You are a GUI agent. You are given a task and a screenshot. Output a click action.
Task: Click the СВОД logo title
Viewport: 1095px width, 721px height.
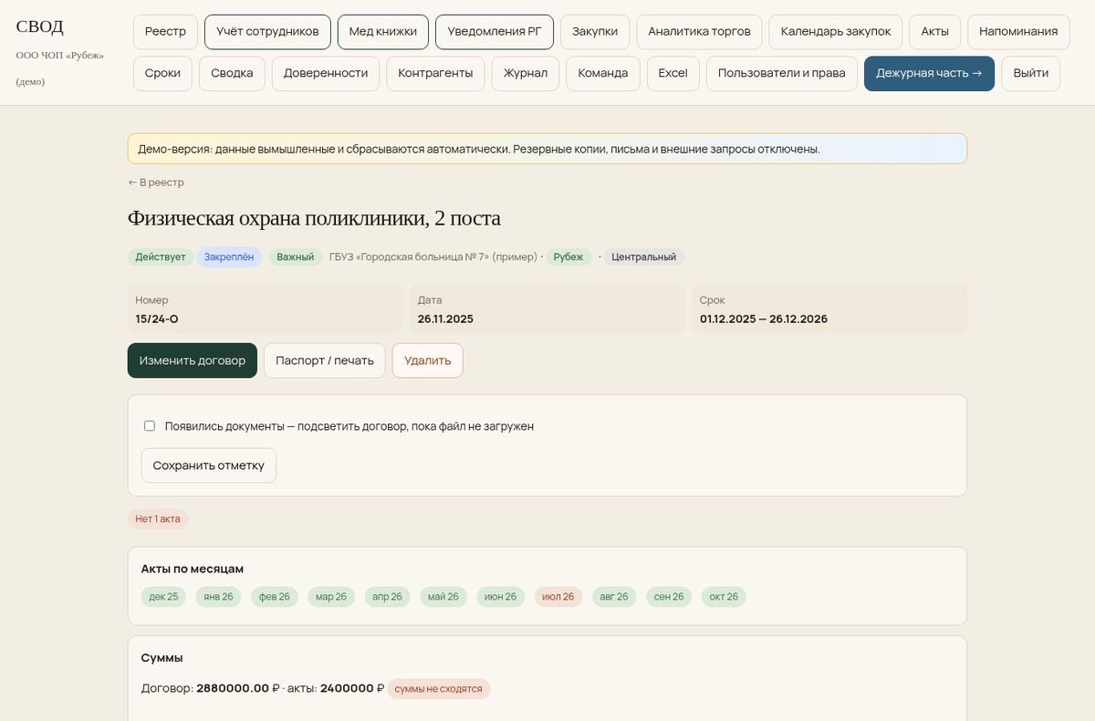click(x=40, y=26)
